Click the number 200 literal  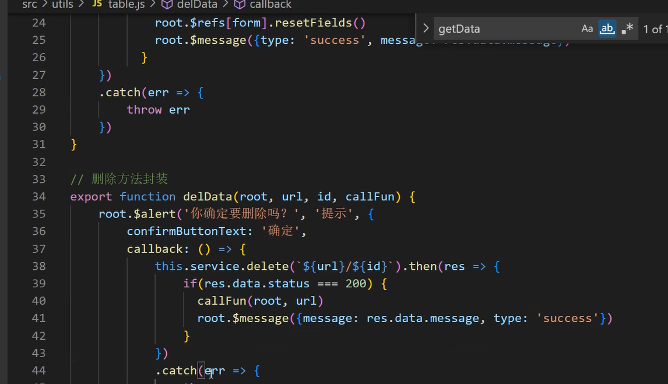pos(356,284)
